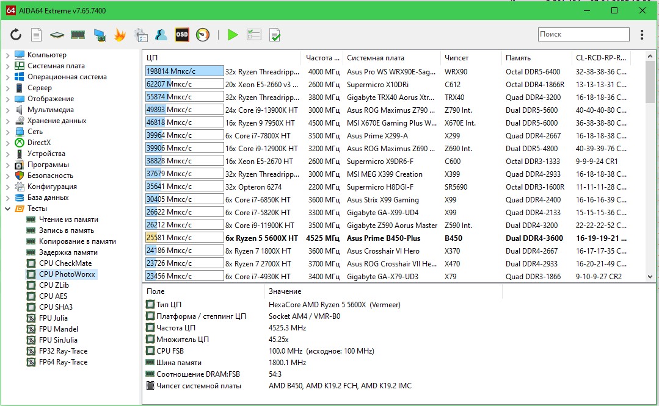
Task: Sort by the Чипсет column header
Action: 471,58
